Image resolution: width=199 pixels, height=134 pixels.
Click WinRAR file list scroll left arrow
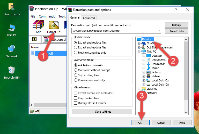click(x=32, y=105)
